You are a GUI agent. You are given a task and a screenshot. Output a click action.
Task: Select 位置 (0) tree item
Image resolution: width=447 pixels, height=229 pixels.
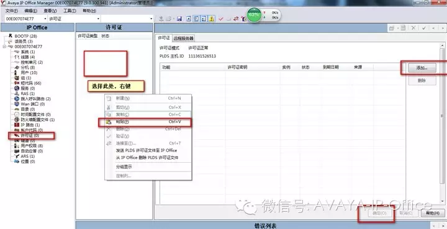(28, 162)
